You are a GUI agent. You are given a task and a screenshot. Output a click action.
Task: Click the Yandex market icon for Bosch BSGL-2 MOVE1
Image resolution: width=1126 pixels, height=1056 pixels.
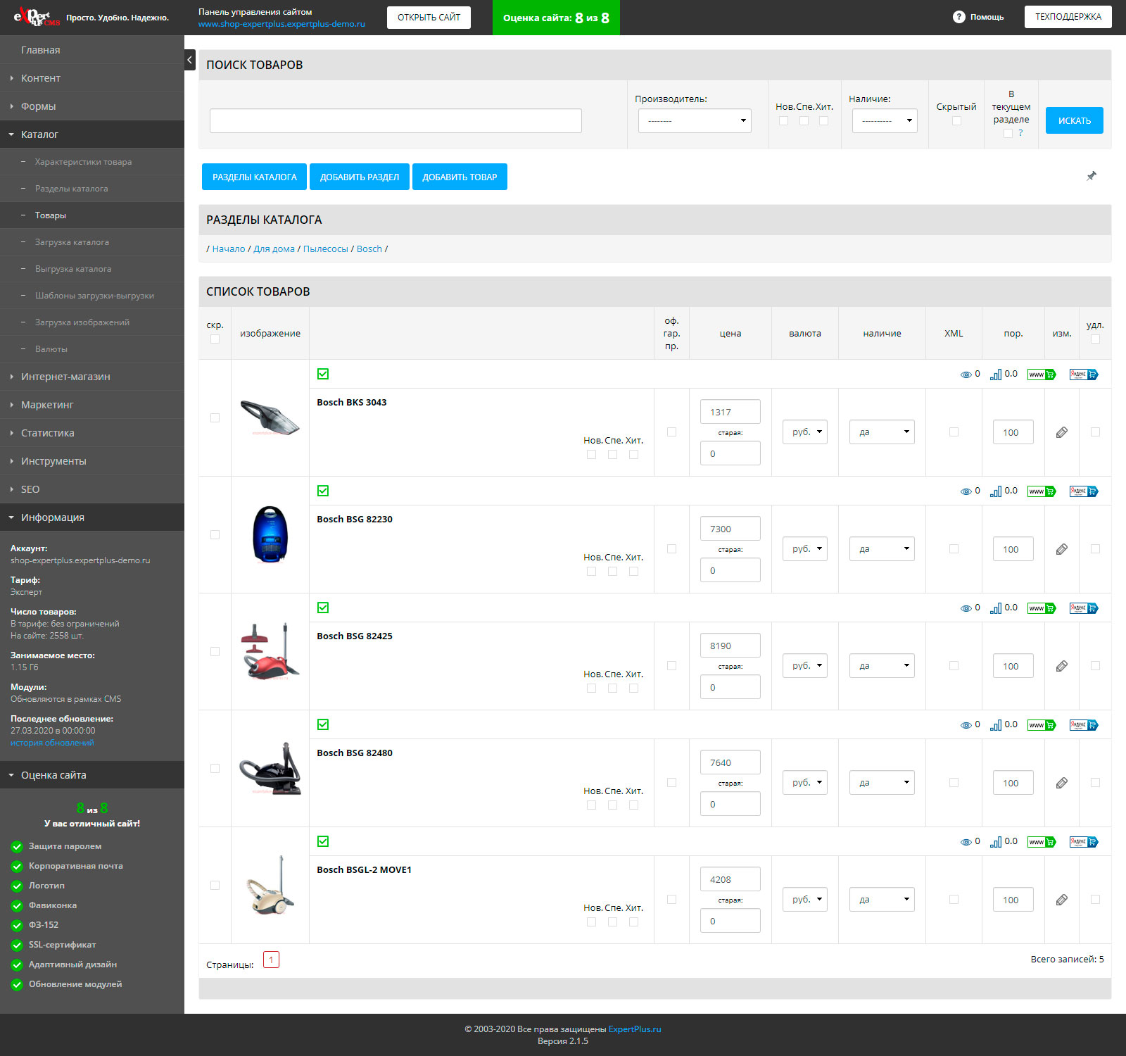click(1083, 842)
